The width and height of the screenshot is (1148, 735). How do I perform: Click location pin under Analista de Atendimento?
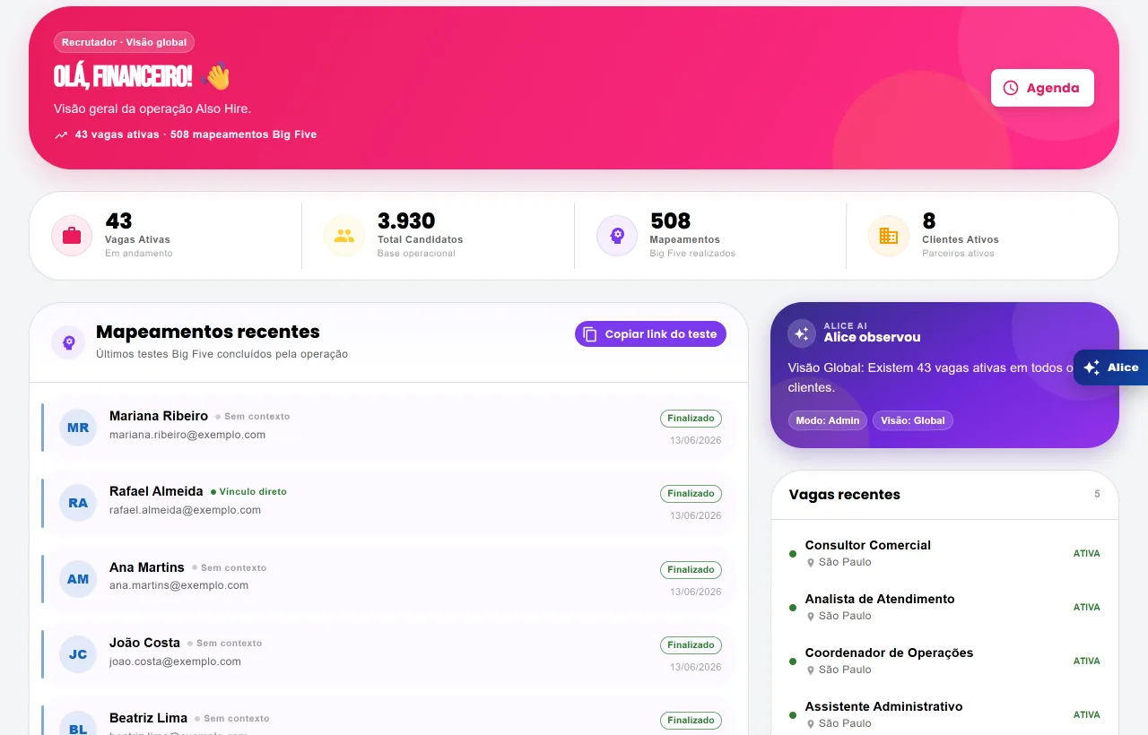811,617
